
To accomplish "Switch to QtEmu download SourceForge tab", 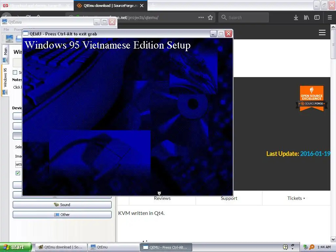I will point(110,6).
